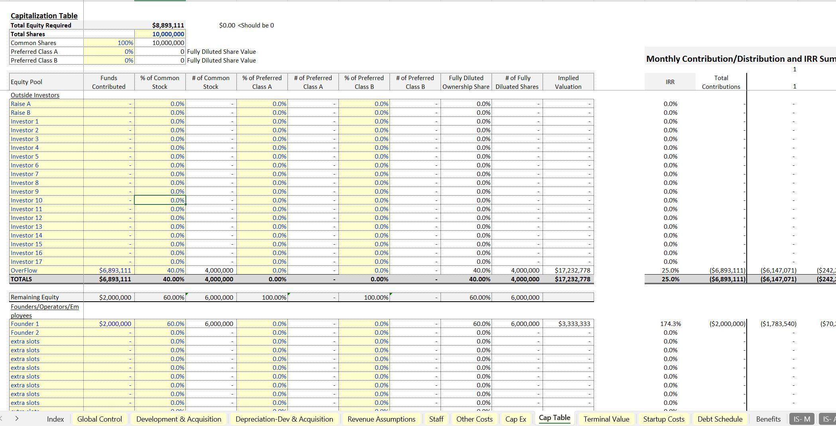Select Common Shares 100% input cell
This screenshot has height=426, width=836.
(109, 43)
